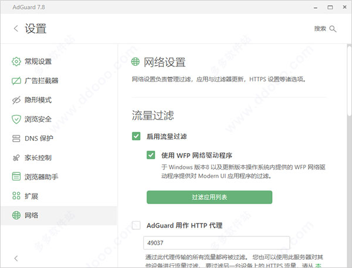Screen dimensions: 352x268
Task: Click the 设置 page title
Action: 35,29
